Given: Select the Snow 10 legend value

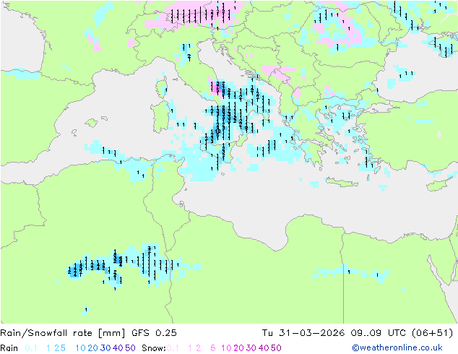Looking at the screenshot, I should (x=226, y=348).
